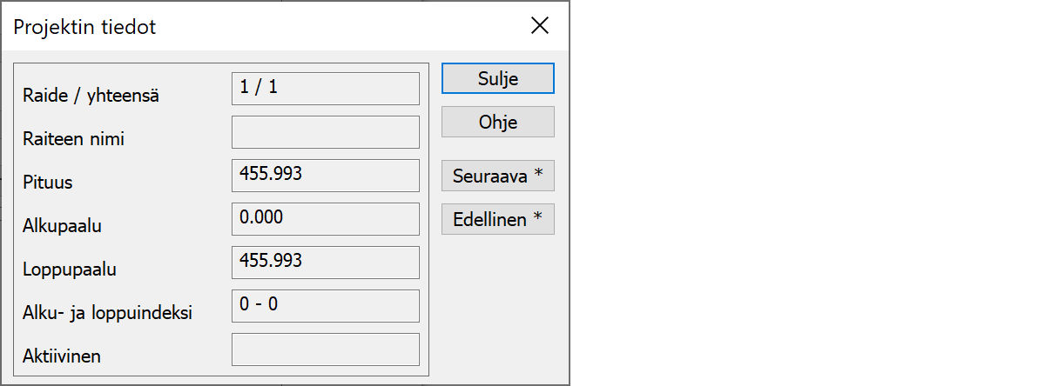
Task: Click the Pituus label text
Action: click(x=47, y=183)
